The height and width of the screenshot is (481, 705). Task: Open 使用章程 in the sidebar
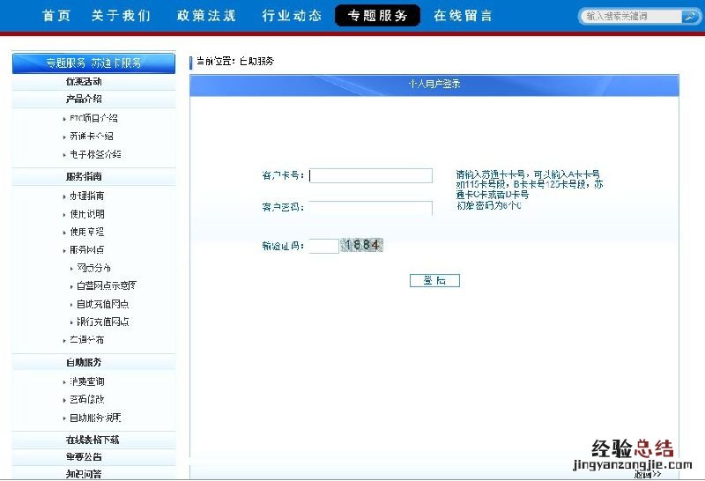point(86,232)
